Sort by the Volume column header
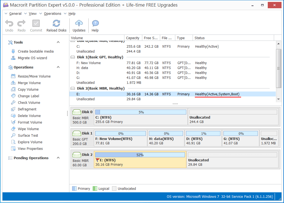The width and height of the screenshot is (284, 203). [97, 38]
